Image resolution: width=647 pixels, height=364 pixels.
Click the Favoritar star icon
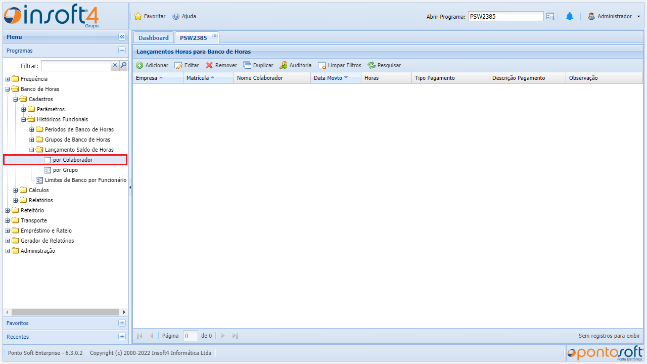point(138,16)
